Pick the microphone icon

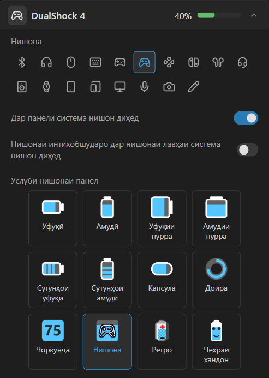coord(145,87)
